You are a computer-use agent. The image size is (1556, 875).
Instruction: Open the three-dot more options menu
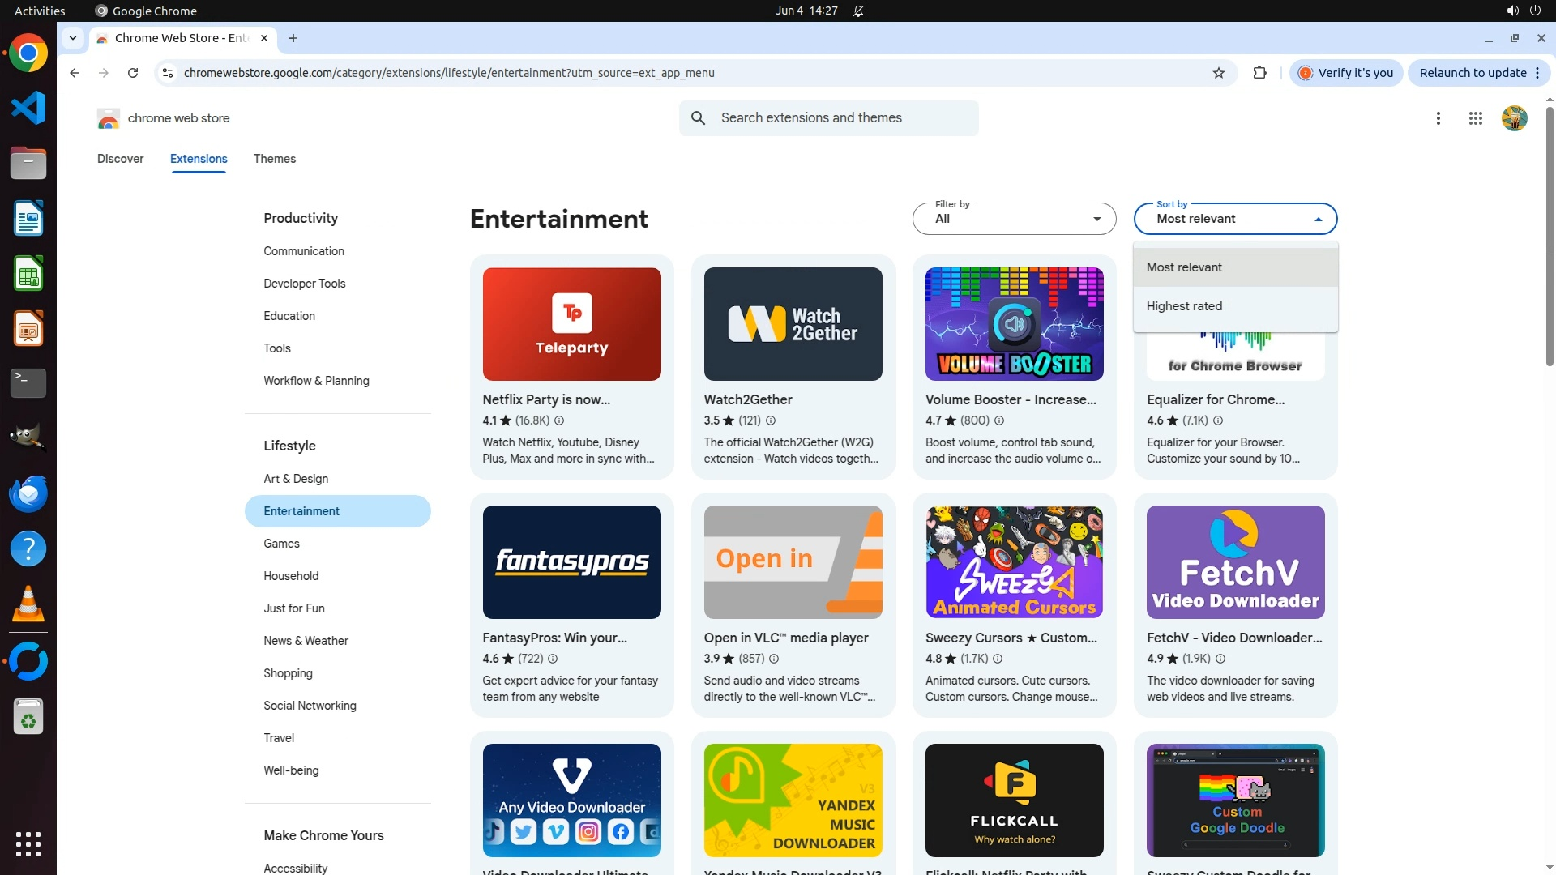(x=1438, y=118)
